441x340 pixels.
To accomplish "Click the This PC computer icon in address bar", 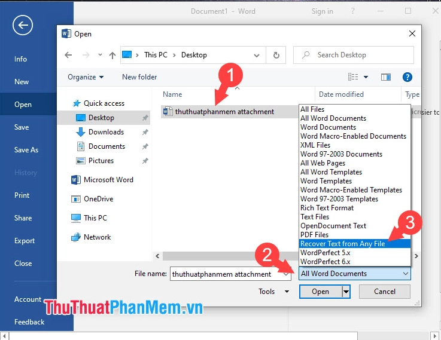I will [127, 54].
